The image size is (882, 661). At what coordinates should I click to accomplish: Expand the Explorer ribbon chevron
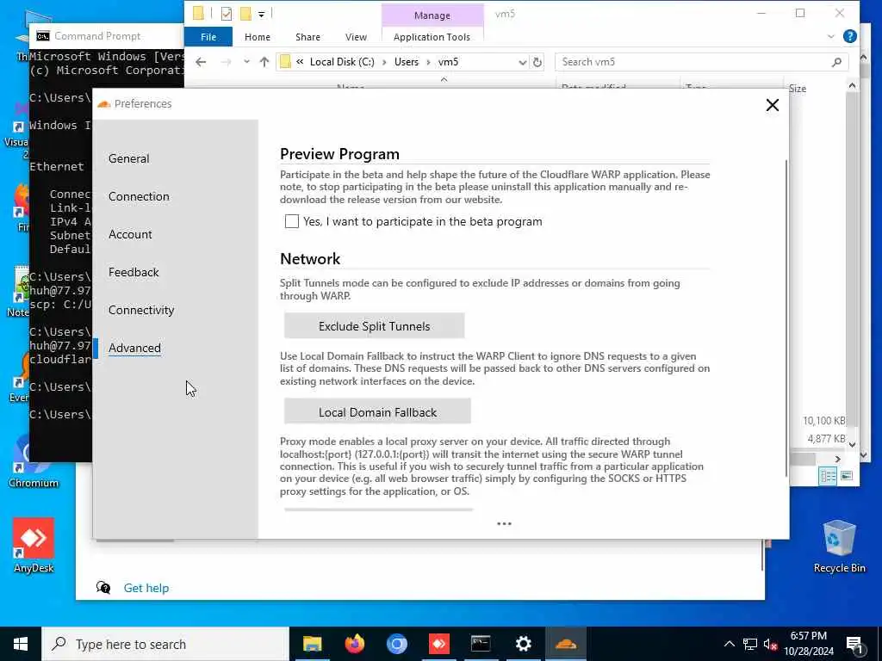pyautogui.click(x=831, y=36)
